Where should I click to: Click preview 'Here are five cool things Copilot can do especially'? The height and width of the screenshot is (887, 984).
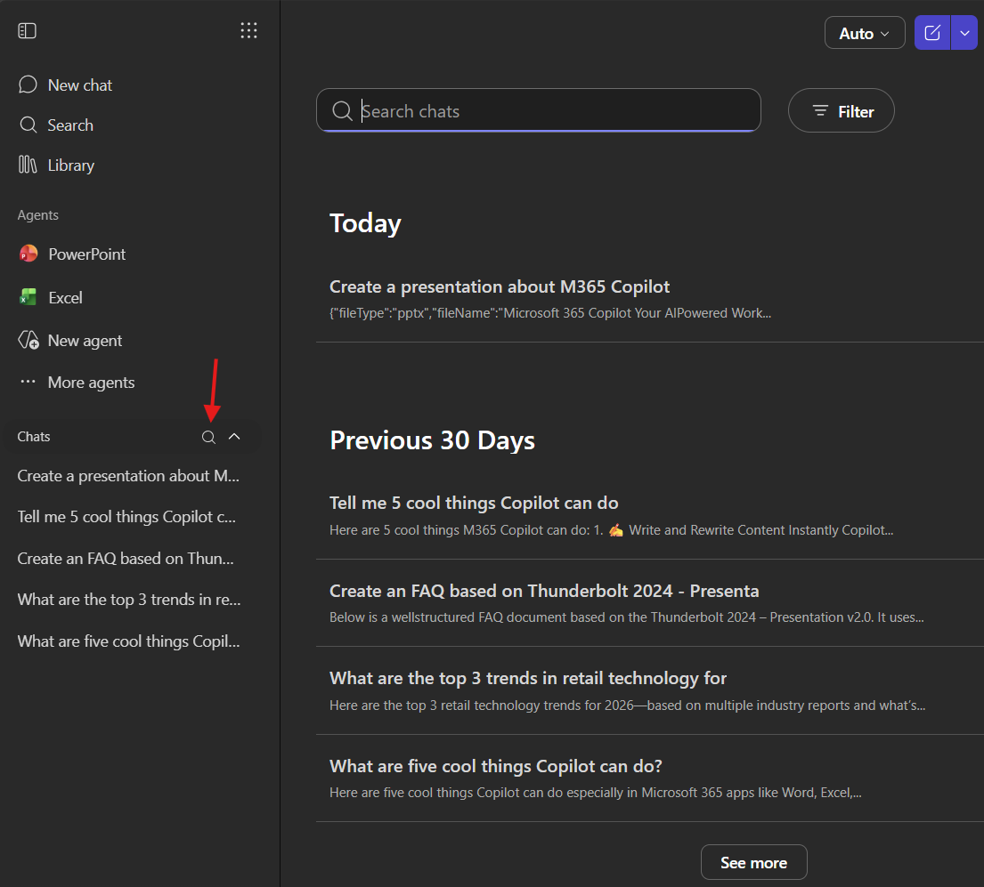[x=596, y=793]
